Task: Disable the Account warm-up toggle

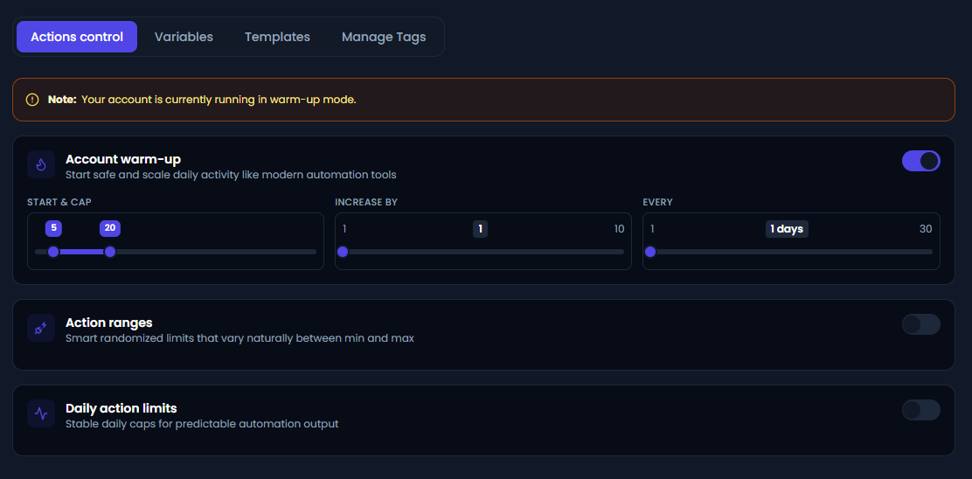Action: click(x=920, y=161)
